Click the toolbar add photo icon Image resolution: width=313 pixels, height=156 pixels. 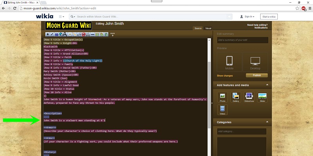point(97,34)
